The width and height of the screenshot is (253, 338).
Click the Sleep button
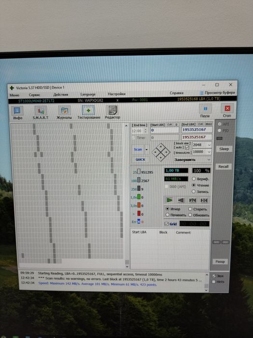click(x=224, y=149)
